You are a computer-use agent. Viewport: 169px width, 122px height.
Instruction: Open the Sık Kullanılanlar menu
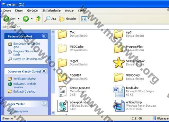pyautogui.click(x=51, y=11)
